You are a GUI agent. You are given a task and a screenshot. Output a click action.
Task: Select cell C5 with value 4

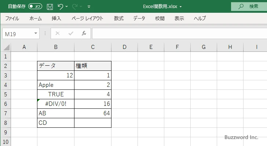(x=93, y=94)
